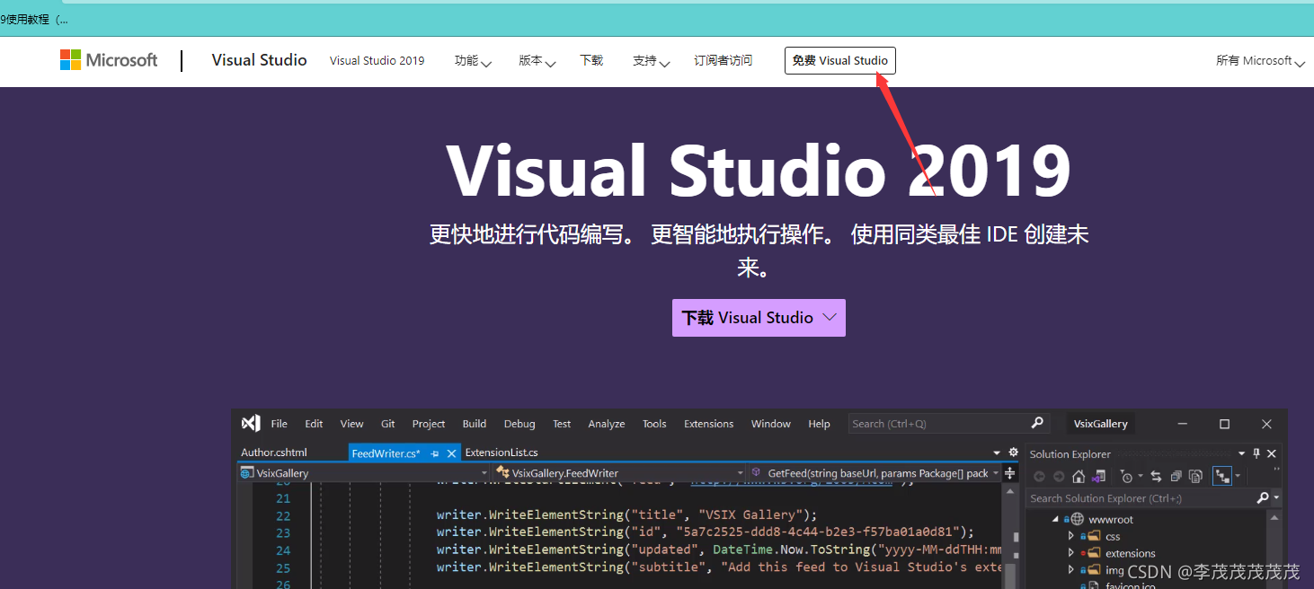Viewport: 1314px width, 589px height.
Task: Open VsixGallery project dropdown in editor
Action: [x=364, y=473]
